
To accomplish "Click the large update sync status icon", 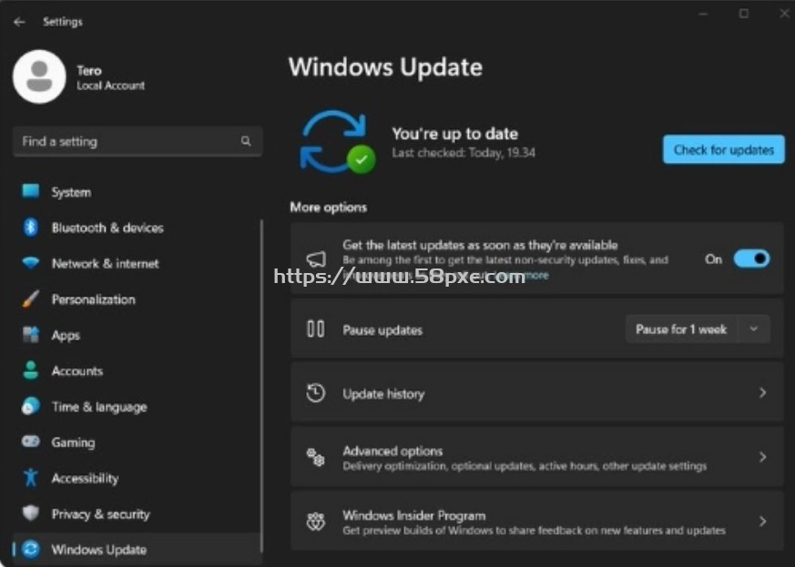I will [337, 142].
